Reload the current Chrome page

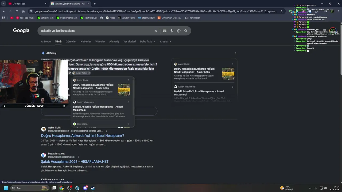pos(17,11)
